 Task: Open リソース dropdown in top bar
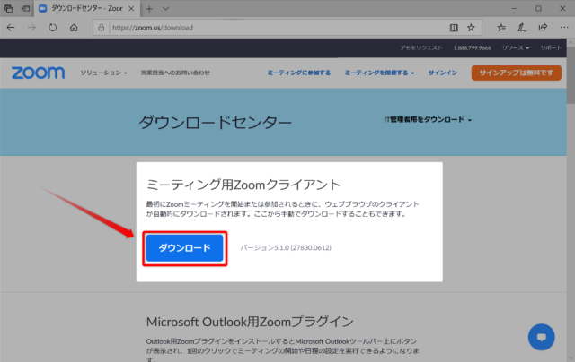click(x=516, y=47)
